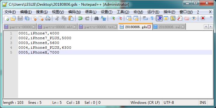216x108 pixels.
Task: Click Windows (CR LF) in status bar
Action: [x=145, y=103]
